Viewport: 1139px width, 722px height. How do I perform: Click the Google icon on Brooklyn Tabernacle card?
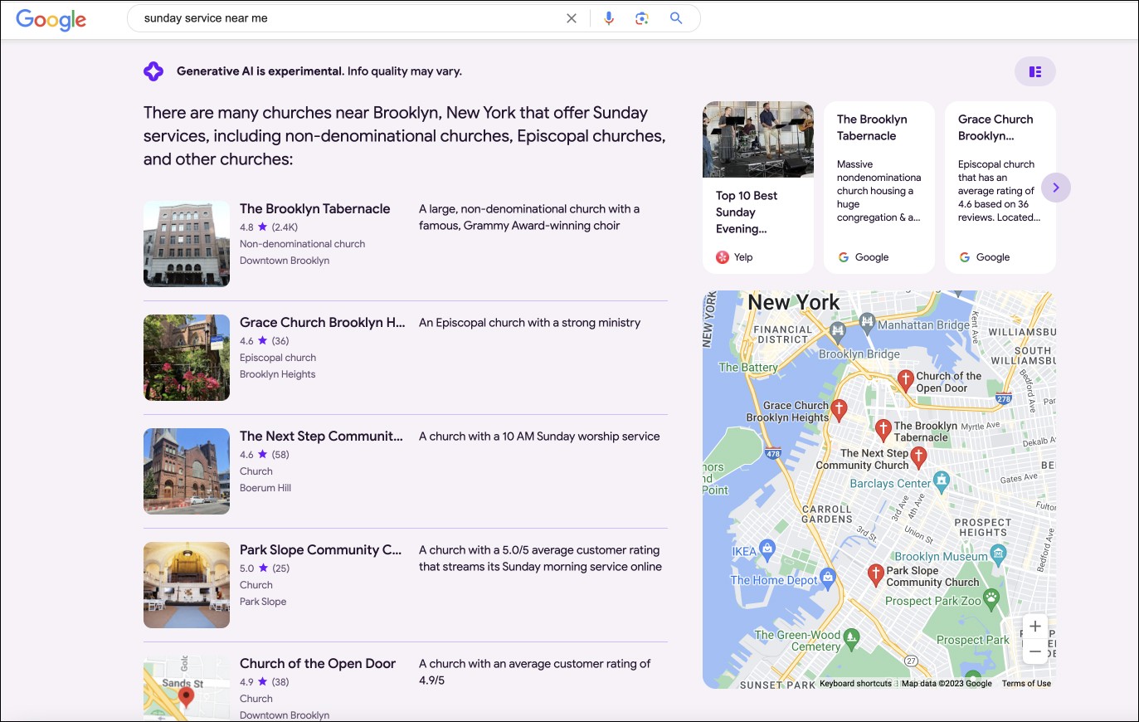coord(844,257)
